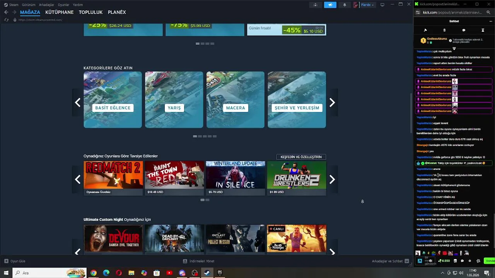Open the Kick channel shop icon

click(x=455, y=261)
